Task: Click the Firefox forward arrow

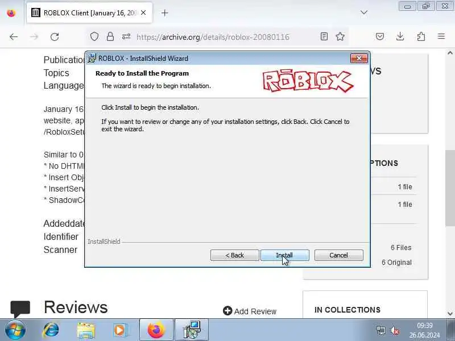Action: point(34,37)
